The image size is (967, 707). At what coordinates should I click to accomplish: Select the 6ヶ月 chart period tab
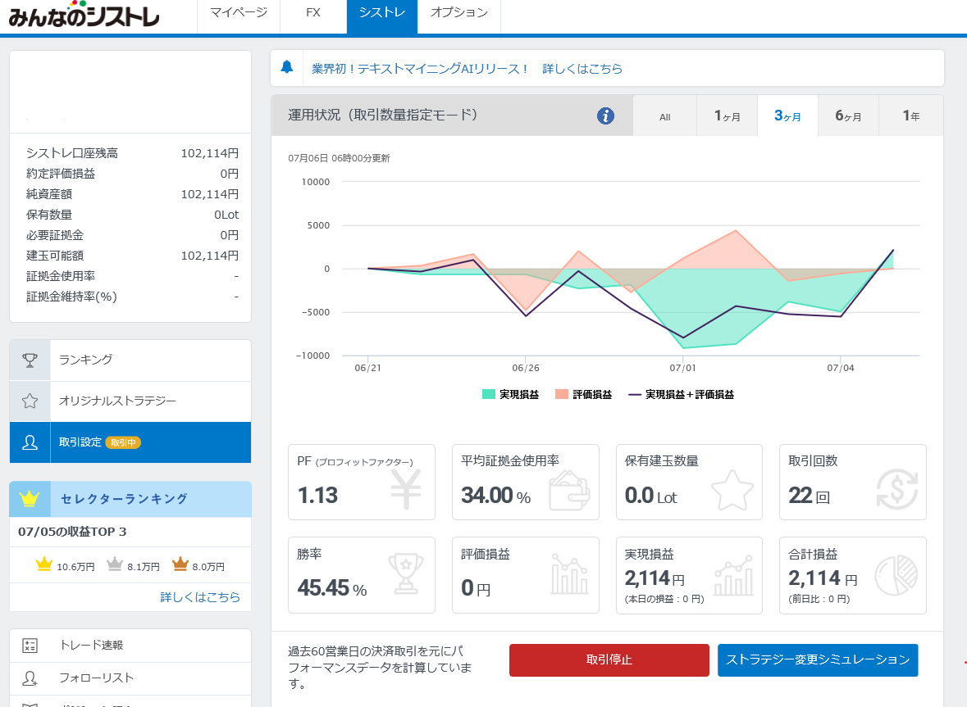[x=848, y=116]
